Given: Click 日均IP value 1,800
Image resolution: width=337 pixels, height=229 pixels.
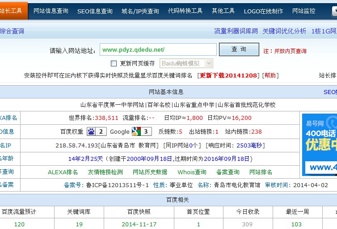Looking at the screenshot, I should [x=195, y=118].
